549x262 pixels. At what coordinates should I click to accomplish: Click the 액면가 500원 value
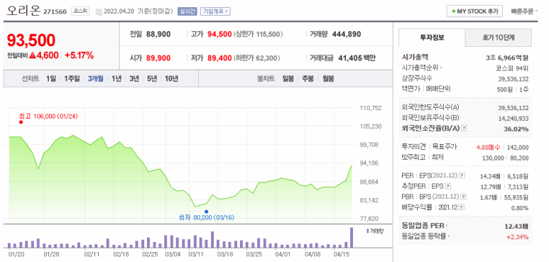tap(505, 89)
